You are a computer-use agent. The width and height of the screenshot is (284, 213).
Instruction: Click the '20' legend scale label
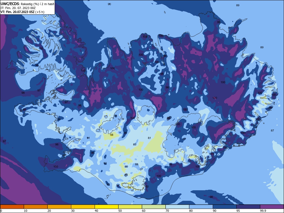point(49,211)
